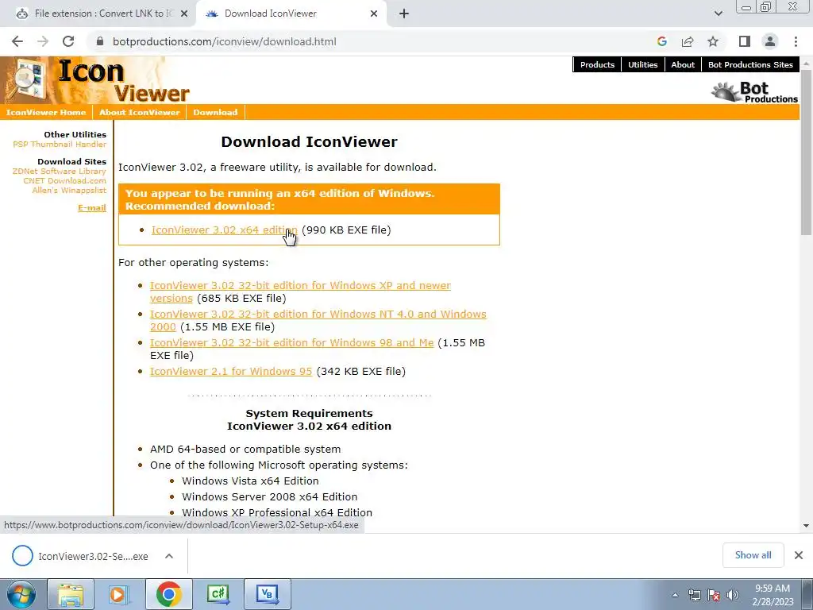Open About IconViewer page
Image resolution: width=813 pixels, height=610 pixels.
tap(140, 112)
